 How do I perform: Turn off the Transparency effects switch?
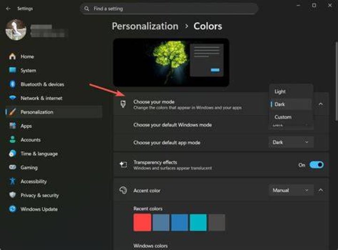coord(316,165)
